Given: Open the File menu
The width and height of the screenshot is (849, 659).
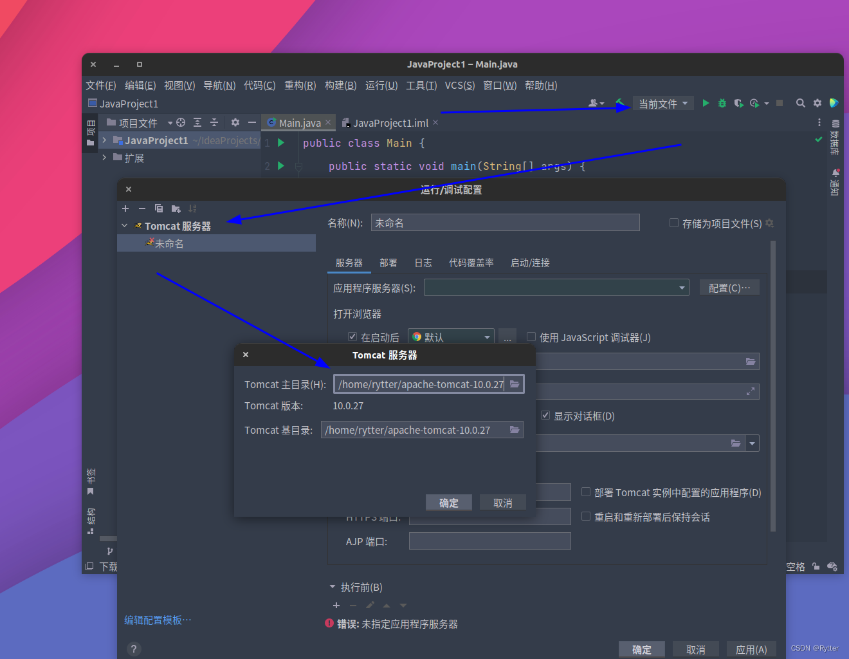Looking at the screenshot, I should (x=101, y=86).
